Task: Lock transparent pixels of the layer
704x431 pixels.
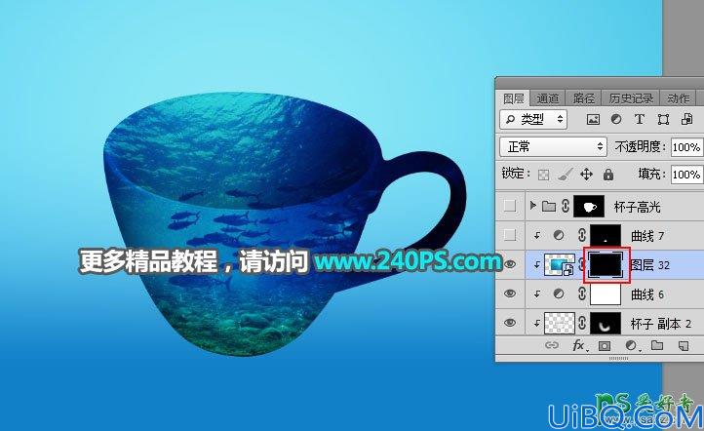Action: (543, 175)
